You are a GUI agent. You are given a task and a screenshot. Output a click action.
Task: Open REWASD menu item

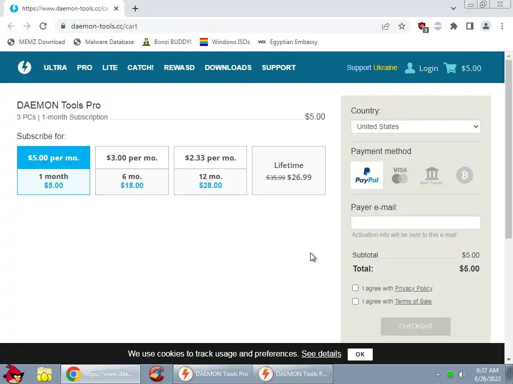coord(179,67)
